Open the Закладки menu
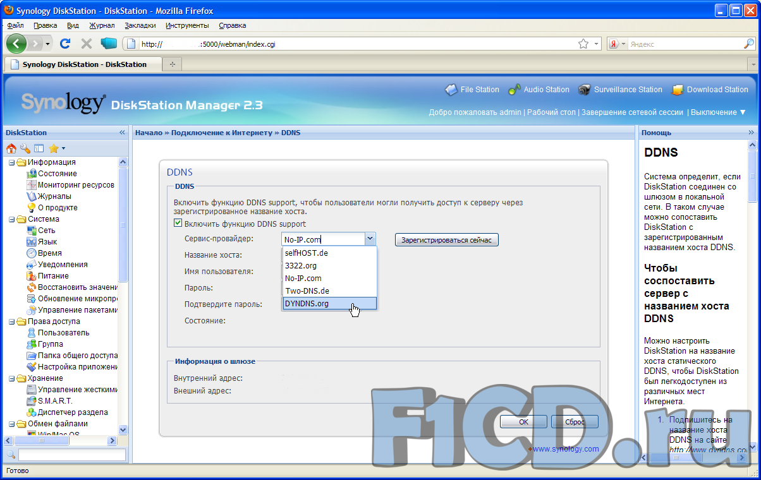Screen dimensions: 761x480 tap(140, 25)
